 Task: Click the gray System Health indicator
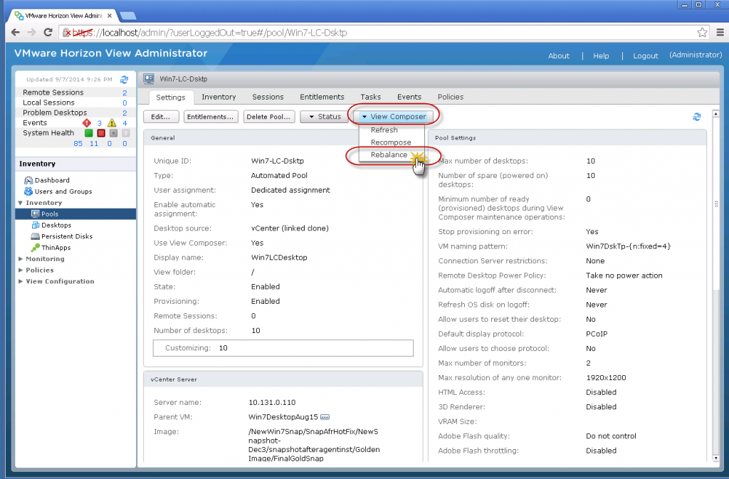(113, 133)
